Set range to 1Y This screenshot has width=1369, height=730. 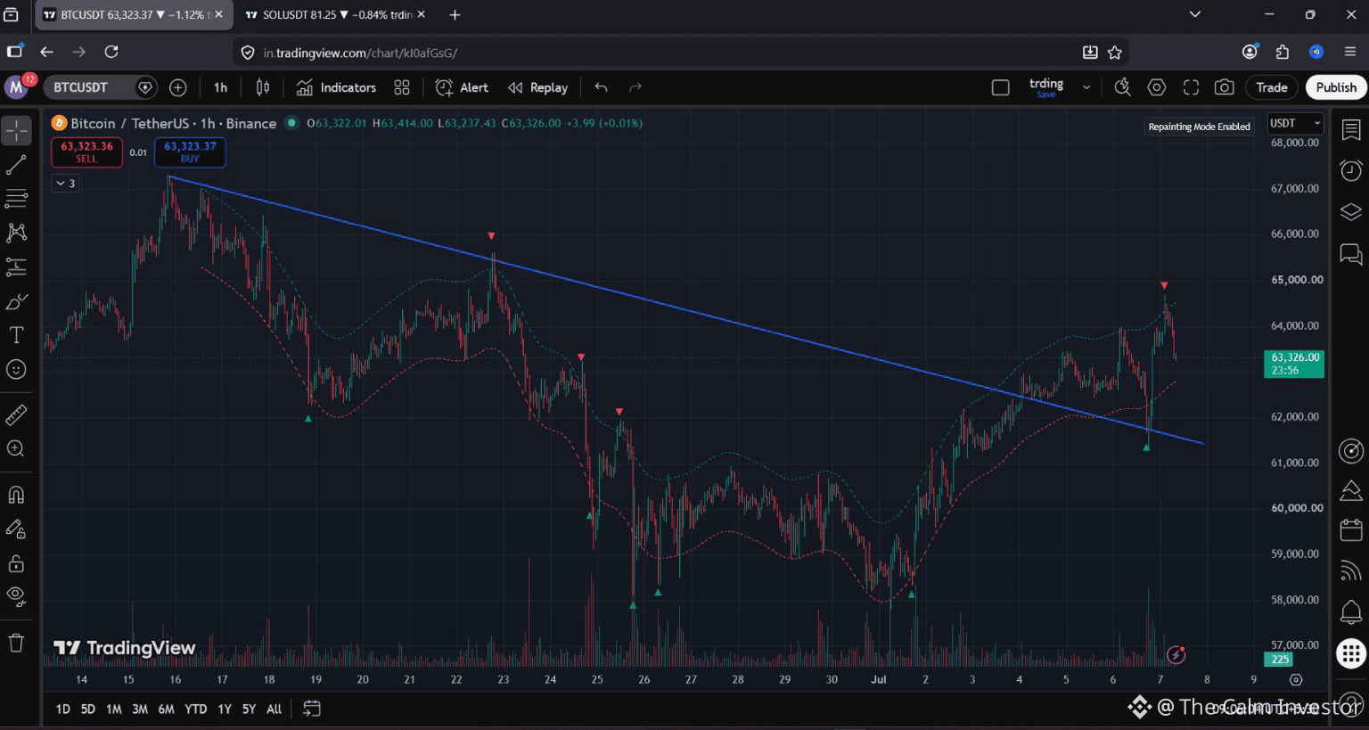(x=224, y=709)
